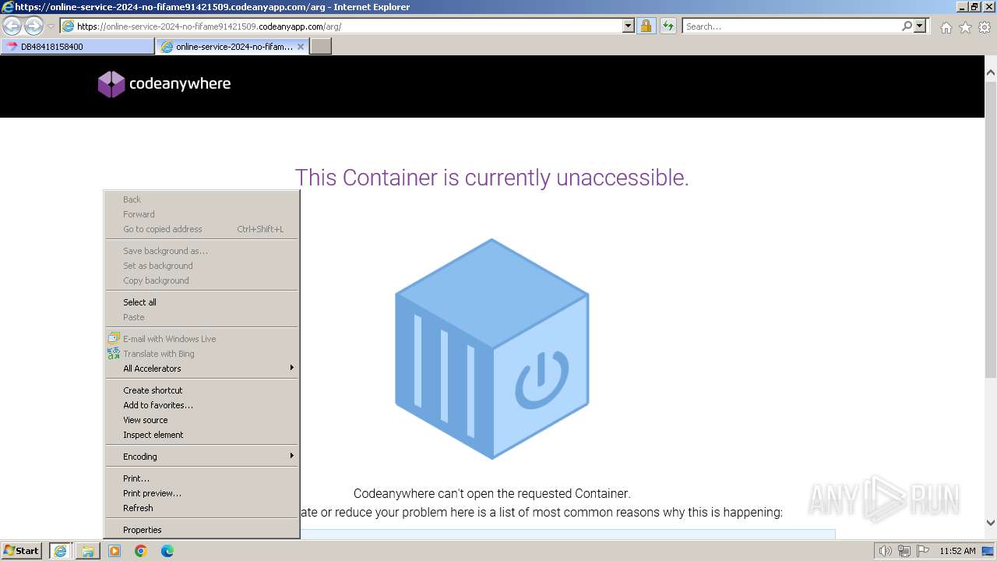The image size is (997, 561).
Task: Choose Print... in context menu
Action: (203, 478)
